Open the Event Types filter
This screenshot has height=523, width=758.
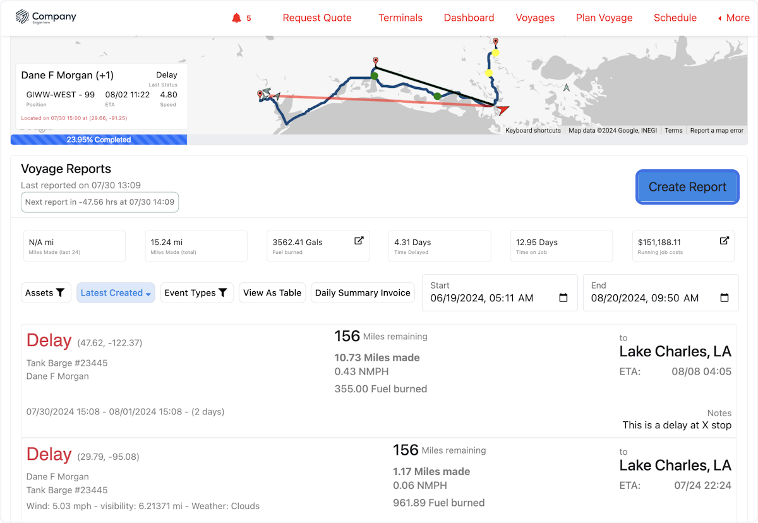(x=196, y=292)
